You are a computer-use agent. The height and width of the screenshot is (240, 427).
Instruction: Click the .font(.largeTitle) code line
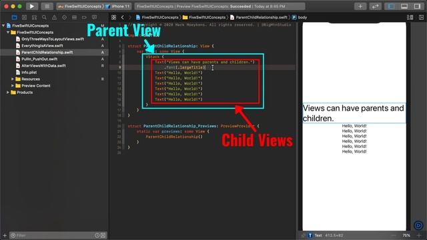click(185, 67)
